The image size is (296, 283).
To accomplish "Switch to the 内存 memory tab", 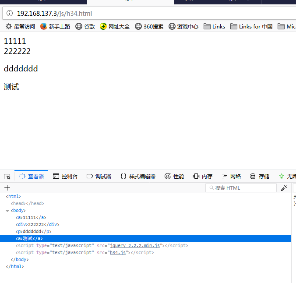I will coord(203,176).
